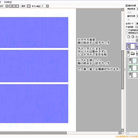Image resolution: width=138 pixels, height=138 pixels.
Task: Click the canvas vertical scrollbar thumb
Action: point(123,70)
